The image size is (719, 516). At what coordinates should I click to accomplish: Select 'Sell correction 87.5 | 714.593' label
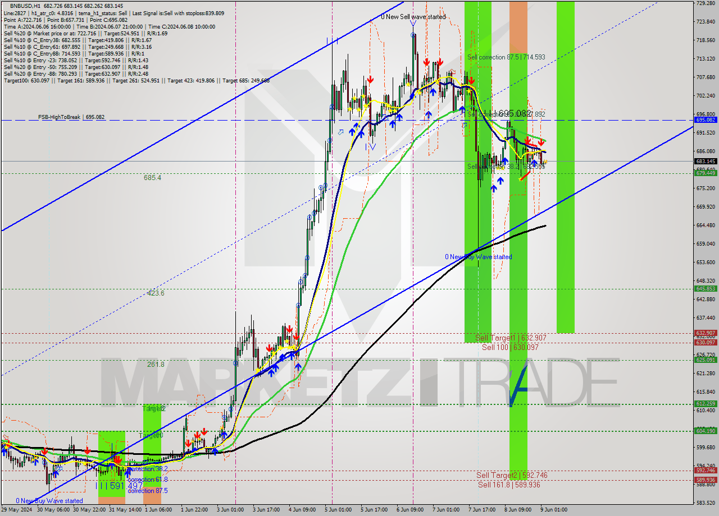506,57
